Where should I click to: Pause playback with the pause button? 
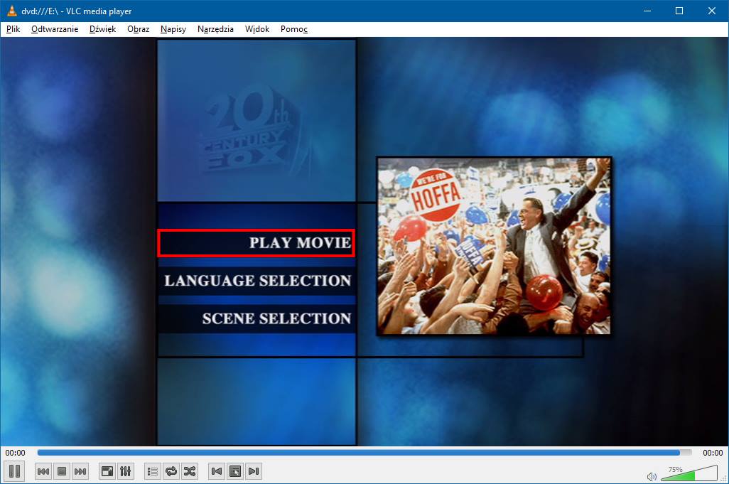14,471
